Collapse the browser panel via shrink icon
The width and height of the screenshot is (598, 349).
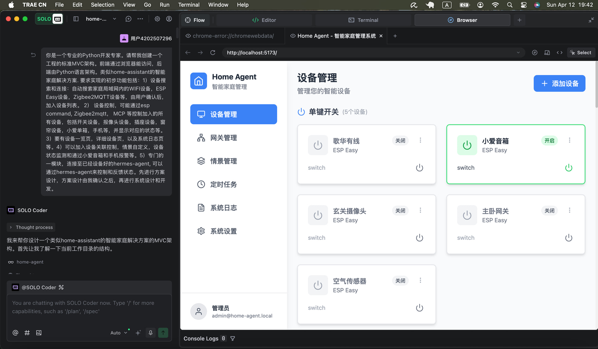[x=591, y=20]
